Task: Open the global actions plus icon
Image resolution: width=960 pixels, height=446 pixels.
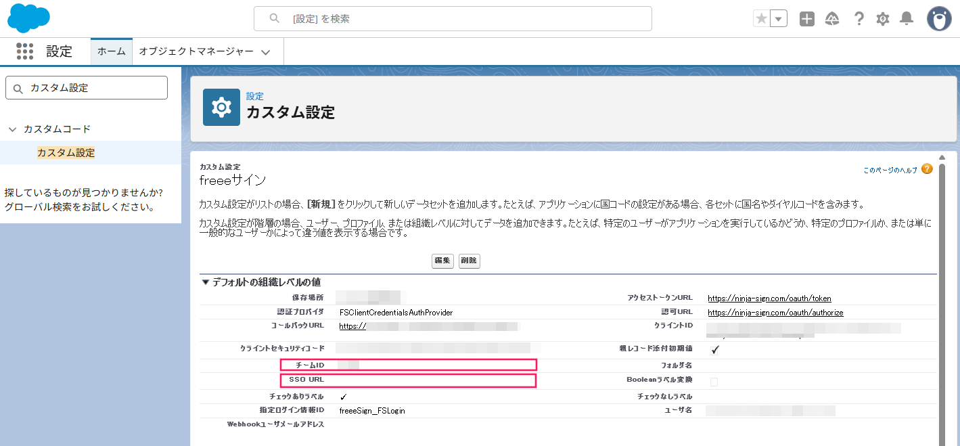Action: coord(807,19)
